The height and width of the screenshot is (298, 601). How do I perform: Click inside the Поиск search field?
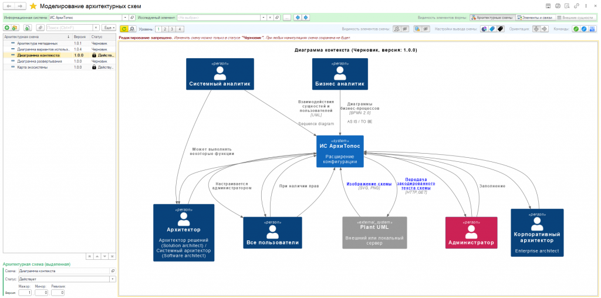click(69, 28)
